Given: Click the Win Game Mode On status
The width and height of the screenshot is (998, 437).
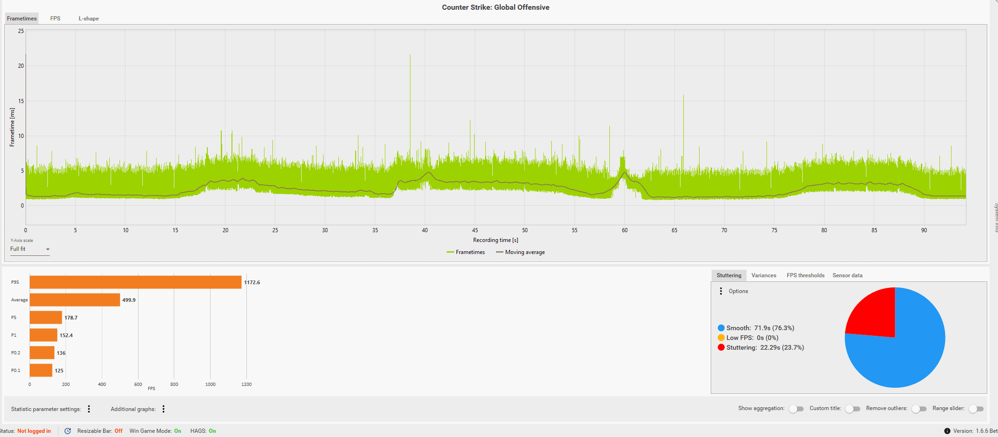Looking at the screenshot, I should (155, 431).
